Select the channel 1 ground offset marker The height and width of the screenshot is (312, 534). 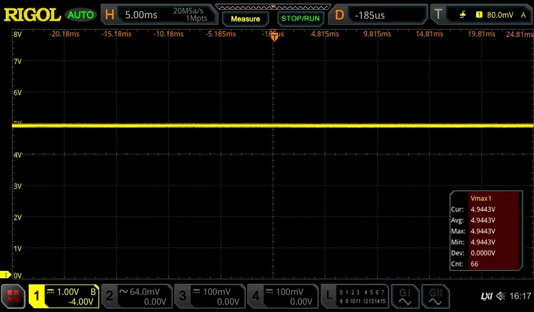[x=6, y=275]
